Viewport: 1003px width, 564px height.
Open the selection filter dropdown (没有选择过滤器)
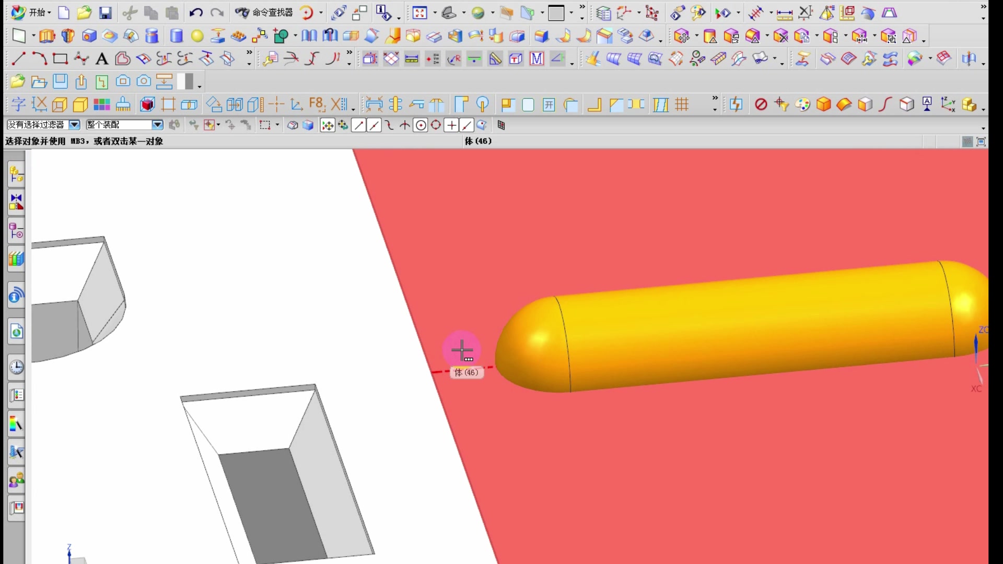(74, 125)
